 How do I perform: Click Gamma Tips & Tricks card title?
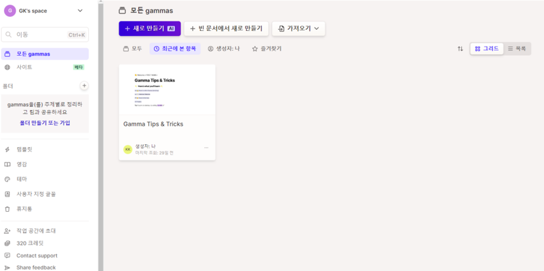pos(153,124)
